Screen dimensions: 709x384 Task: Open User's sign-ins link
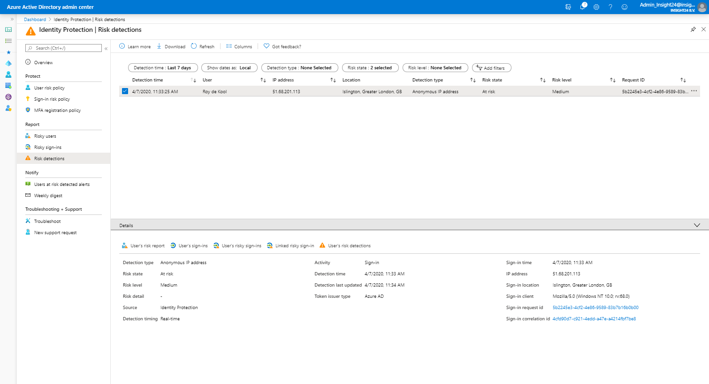(x=189, y=245)
